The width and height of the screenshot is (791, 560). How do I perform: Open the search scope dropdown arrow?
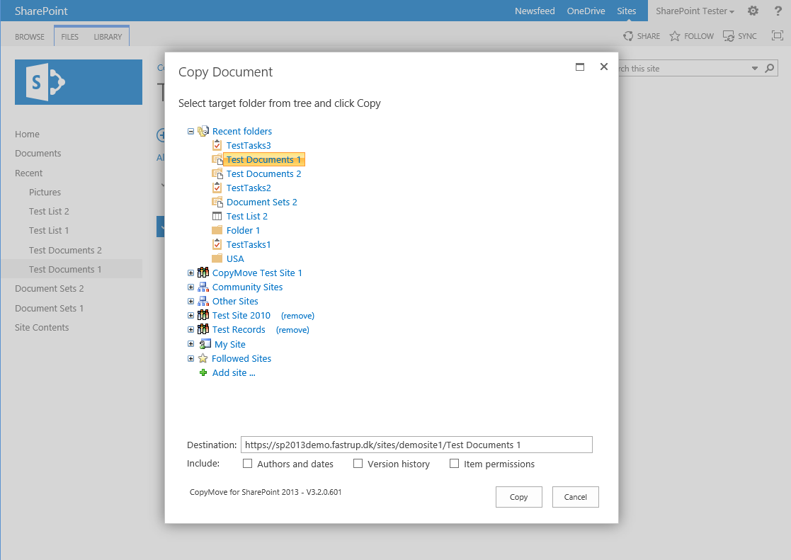tap(755, 68)
